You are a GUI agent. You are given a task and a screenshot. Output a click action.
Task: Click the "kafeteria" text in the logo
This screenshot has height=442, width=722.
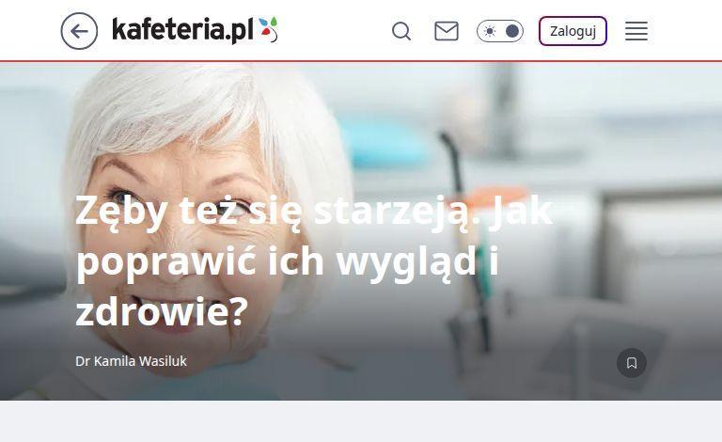pos(168,29)
